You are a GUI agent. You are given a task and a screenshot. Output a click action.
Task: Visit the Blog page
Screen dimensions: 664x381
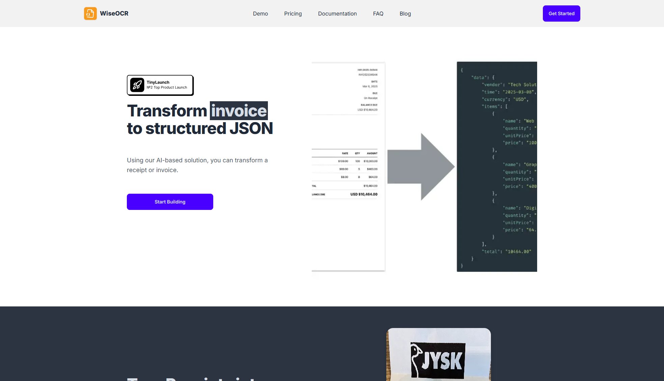pyautogui.click(x=405, y=13)
